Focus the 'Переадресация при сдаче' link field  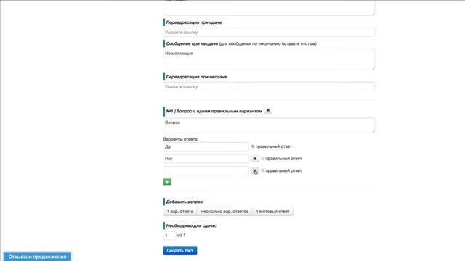(x=269, y=32)
